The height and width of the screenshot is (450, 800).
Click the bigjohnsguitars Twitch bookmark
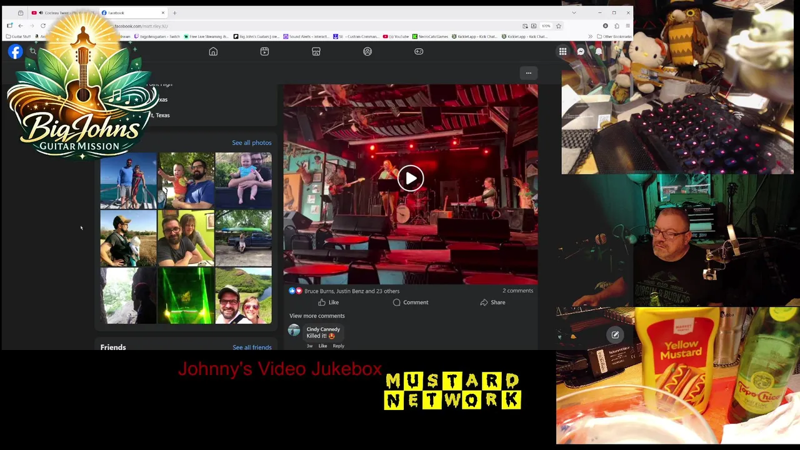click(157, 36)
